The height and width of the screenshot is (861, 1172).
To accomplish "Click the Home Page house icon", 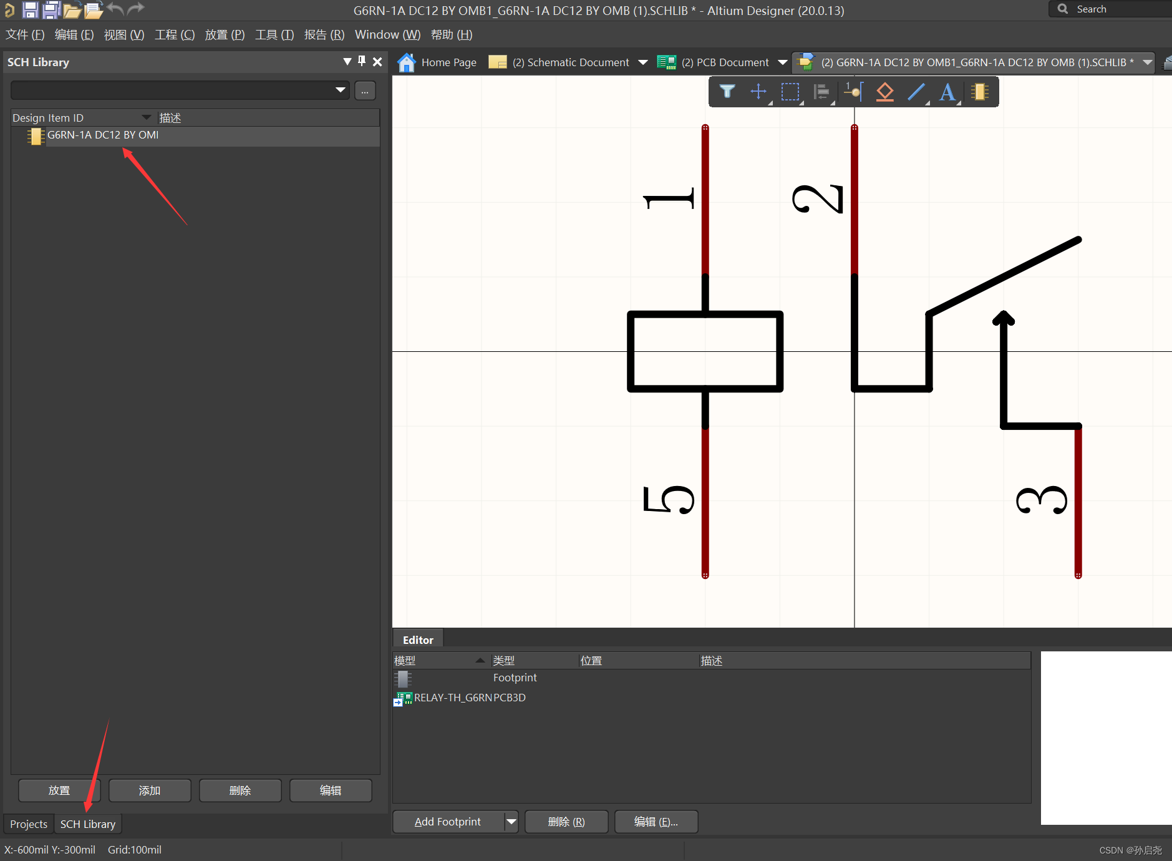I will [407, 62].
